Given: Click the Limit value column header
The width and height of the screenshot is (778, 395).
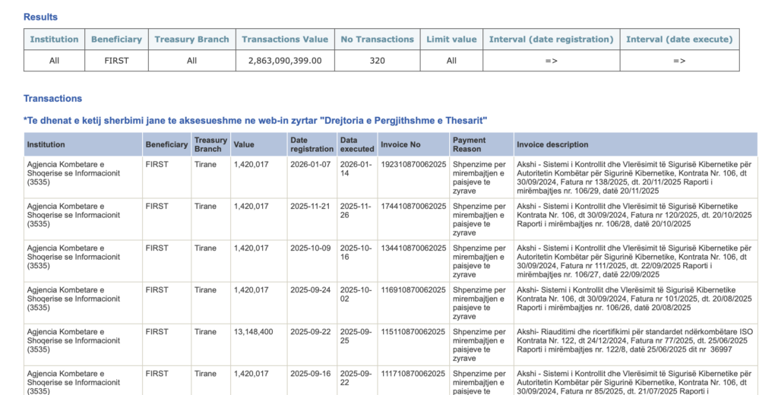Looking at the screenshot, I should pyautogui.click(x=451, y=39).
